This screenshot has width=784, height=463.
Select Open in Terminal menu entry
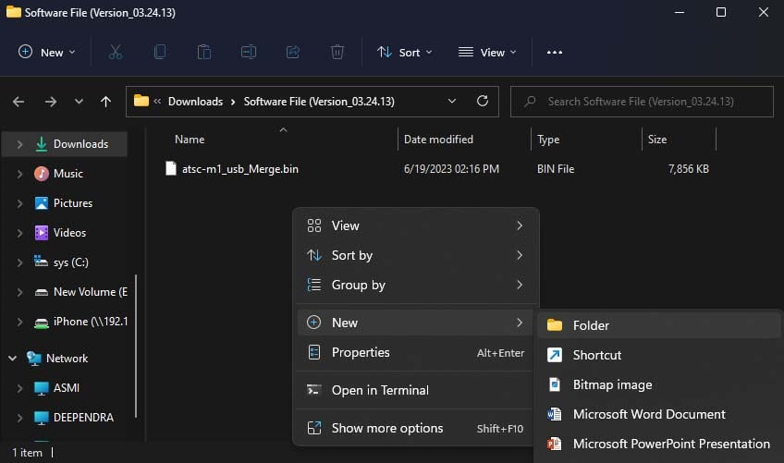click(380, 390)
